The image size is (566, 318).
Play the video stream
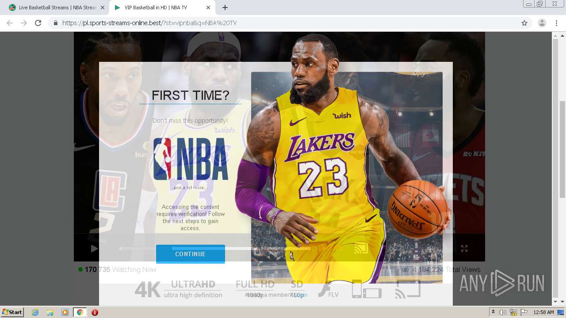(94, 249)
